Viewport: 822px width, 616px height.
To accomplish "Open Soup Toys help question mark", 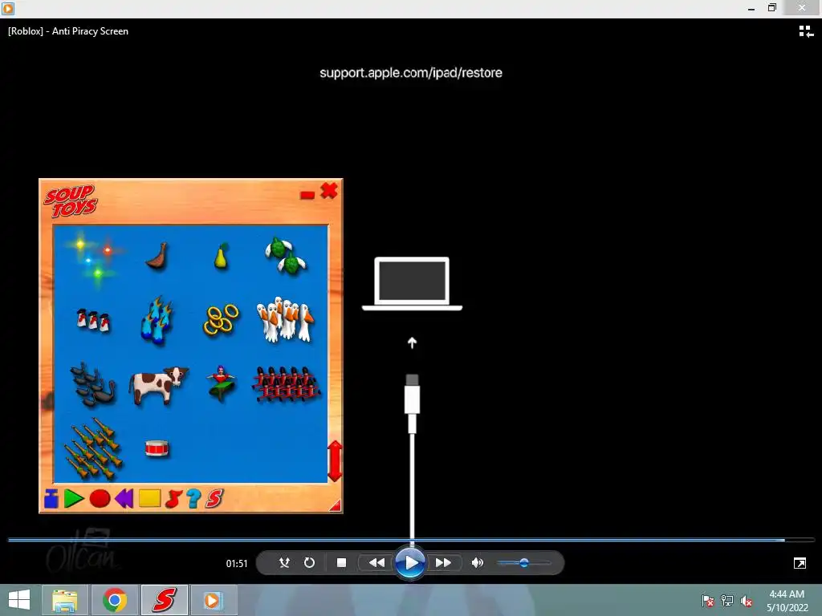I will 193,499.
